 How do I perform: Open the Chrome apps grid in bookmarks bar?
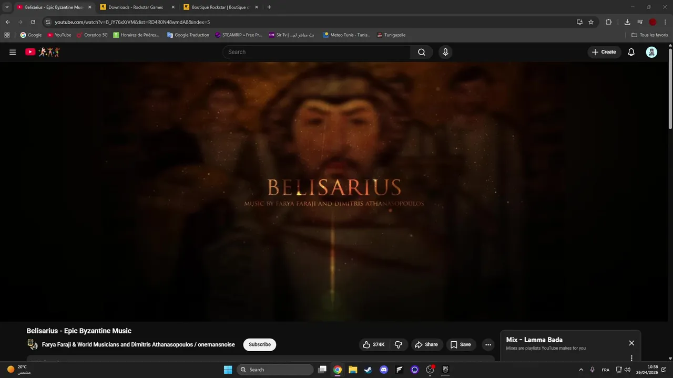pos(7,35)
